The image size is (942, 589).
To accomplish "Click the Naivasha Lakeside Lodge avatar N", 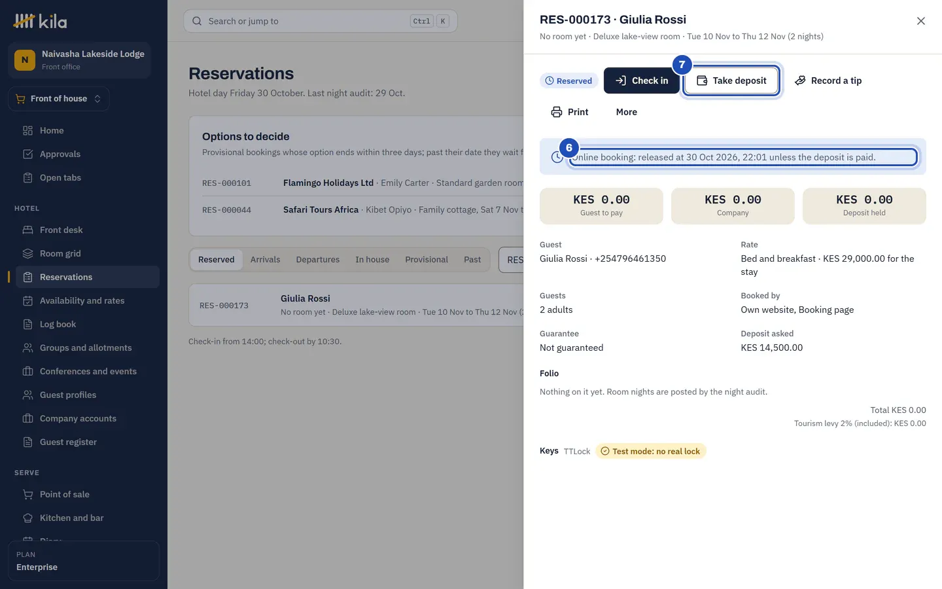I will 25,60.
